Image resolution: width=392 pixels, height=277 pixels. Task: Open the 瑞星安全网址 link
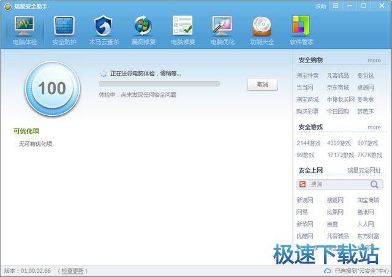pos(364,170)
